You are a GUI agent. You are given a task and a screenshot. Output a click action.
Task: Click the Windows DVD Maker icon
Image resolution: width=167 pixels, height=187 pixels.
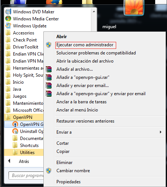(x=8, y=12)
